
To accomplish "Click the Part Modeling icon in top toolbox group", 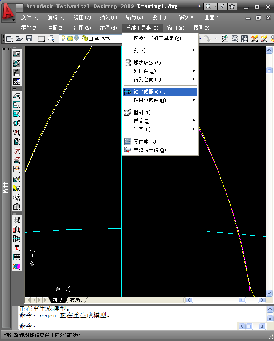I will point(17,54).
